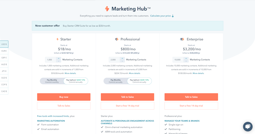Switch currency to CAD $

[4, 91]
